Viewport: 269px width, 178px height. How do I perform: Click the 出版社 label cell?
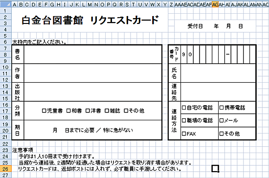point(18,92)
